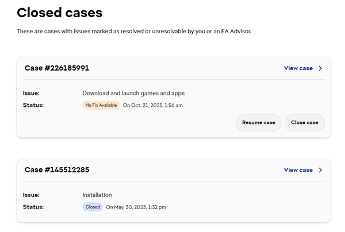
Task: Select the Case #226185991 title
Action: pyautogui.click(x=57, y=68)
